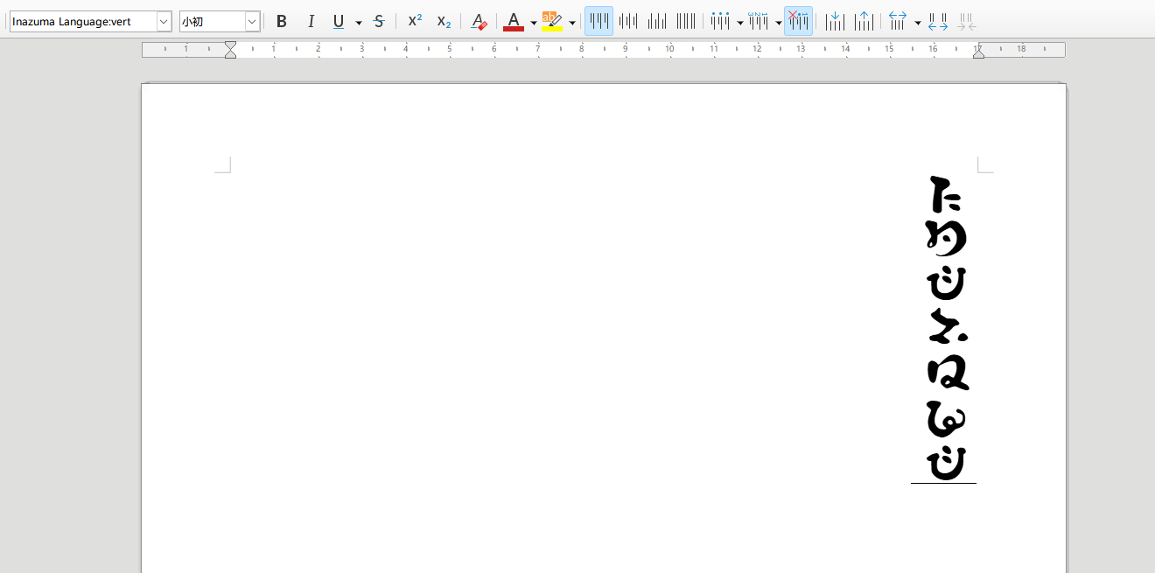
Task: Clear direct formatting with eraser icon
Action: (x=478, y=21)
